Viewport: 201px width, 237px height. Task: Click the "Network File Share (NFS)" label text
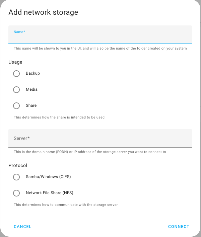50,193
